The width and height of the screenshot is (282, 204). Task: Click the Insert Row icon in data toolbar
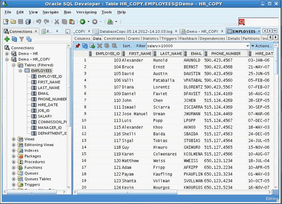pyautogui.click(x=92, y=46)
